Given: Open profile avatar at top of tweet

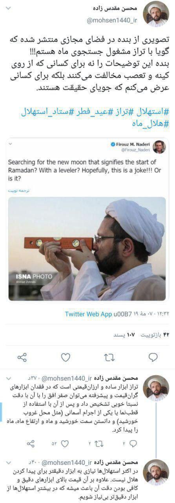Looking at the screenshot, I should pyautogui.click(x=155, y=14).
